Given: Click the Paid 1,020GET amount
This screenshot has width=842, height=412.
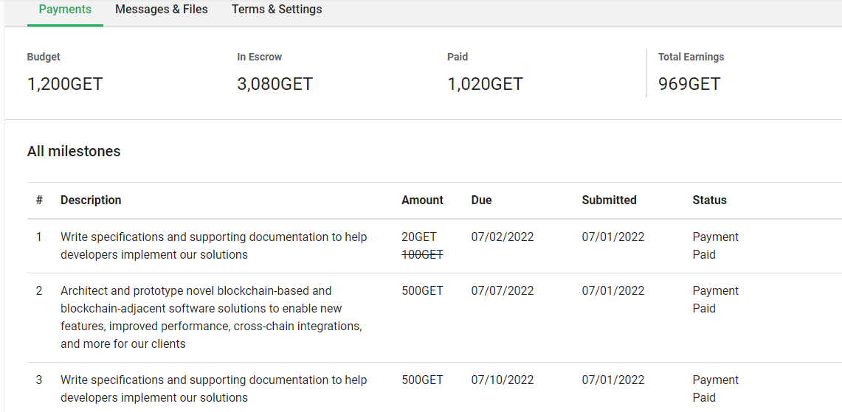Looking at the screenshot, I should coord(485,84).
